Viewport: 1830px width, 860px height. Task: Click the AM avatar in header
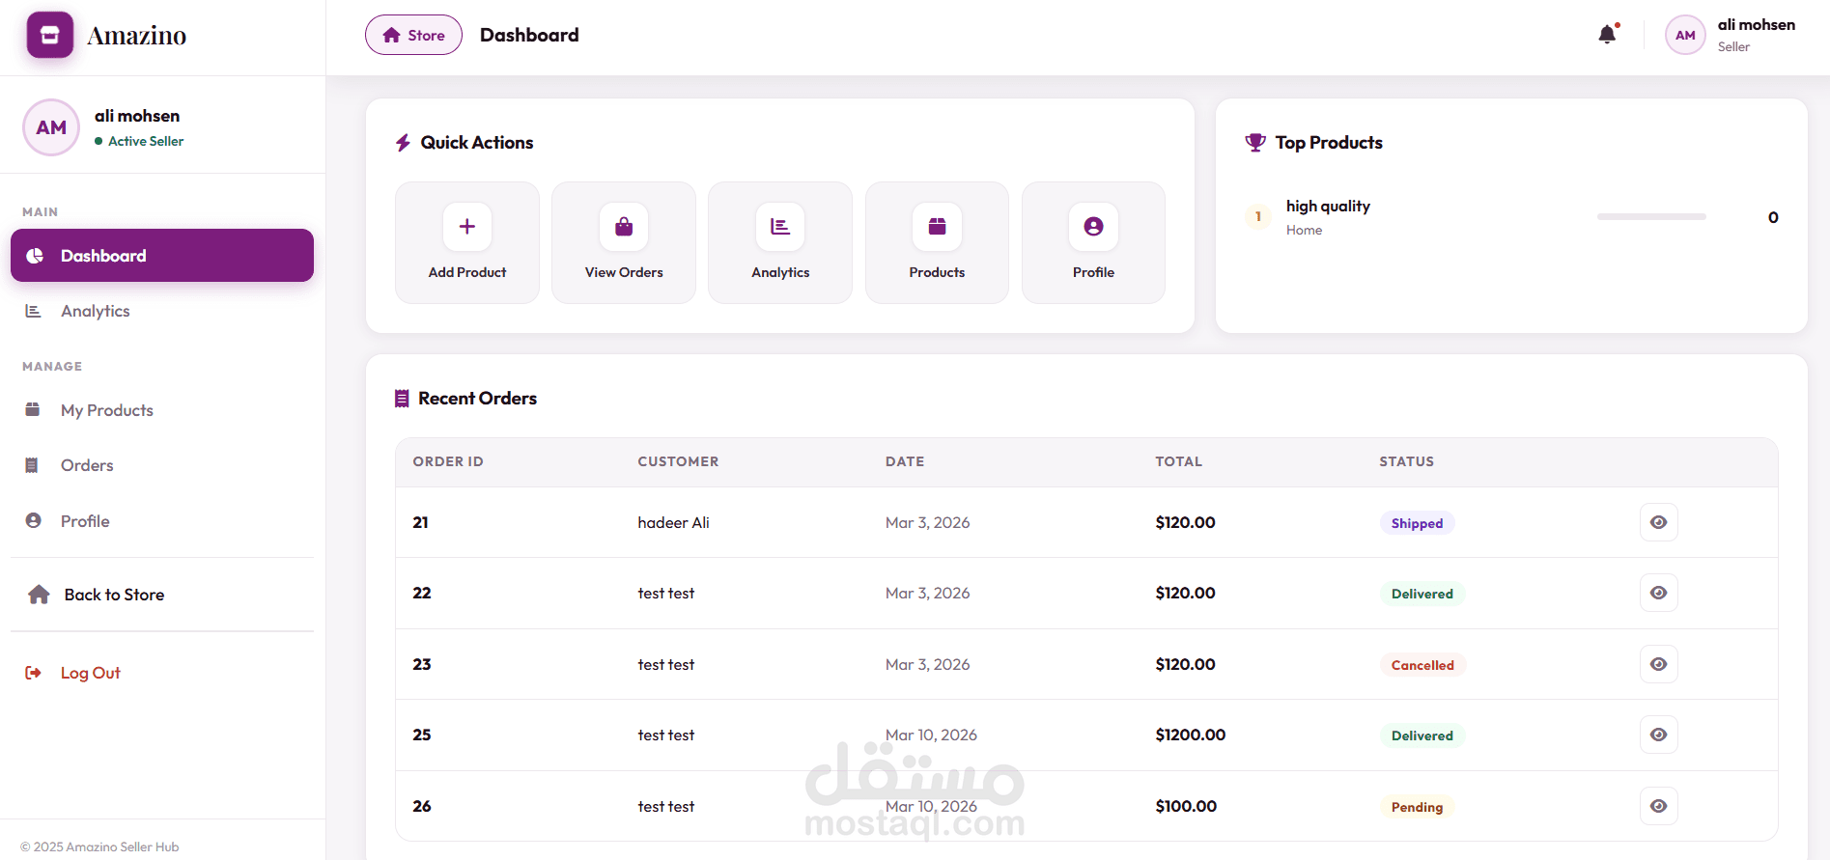point(1685,36)
